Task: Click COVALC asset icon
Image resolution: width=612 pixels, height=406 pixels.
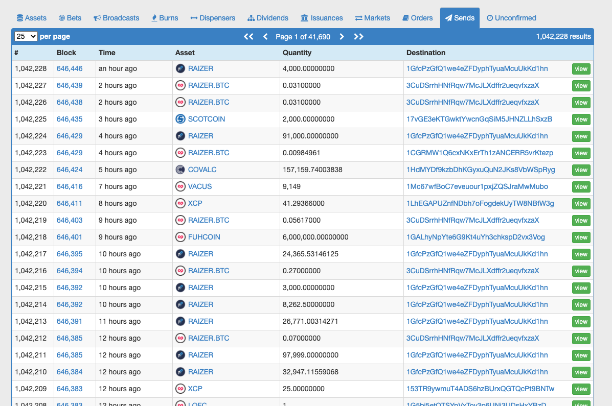Action: 180,170
